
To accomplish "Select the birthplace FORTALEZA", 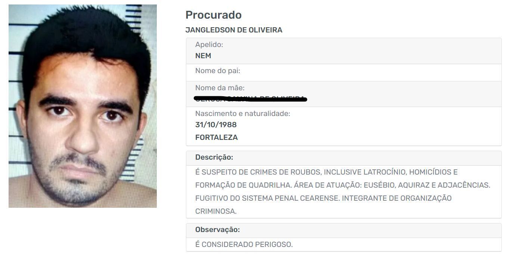I will (x=217, y=137).
